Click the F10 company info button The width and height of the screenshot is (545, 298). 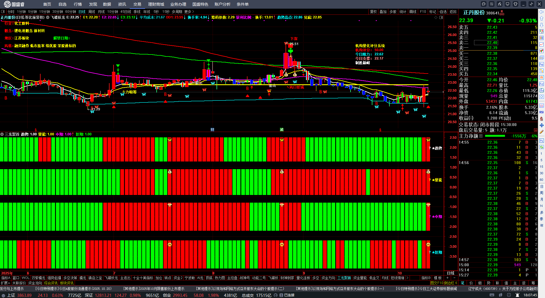click(x=423, y=12)
